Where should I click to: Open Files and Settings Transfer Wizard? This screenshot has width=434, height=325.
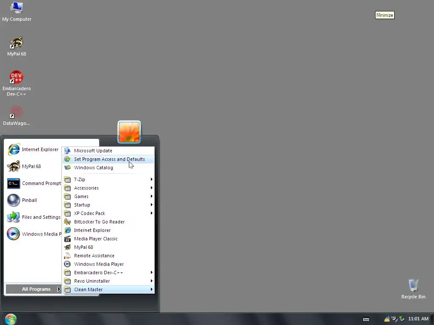(x=33, y=217)
